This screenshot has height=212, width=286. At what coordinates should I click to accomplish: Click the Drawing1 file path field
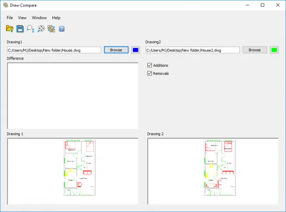(54, 50)
